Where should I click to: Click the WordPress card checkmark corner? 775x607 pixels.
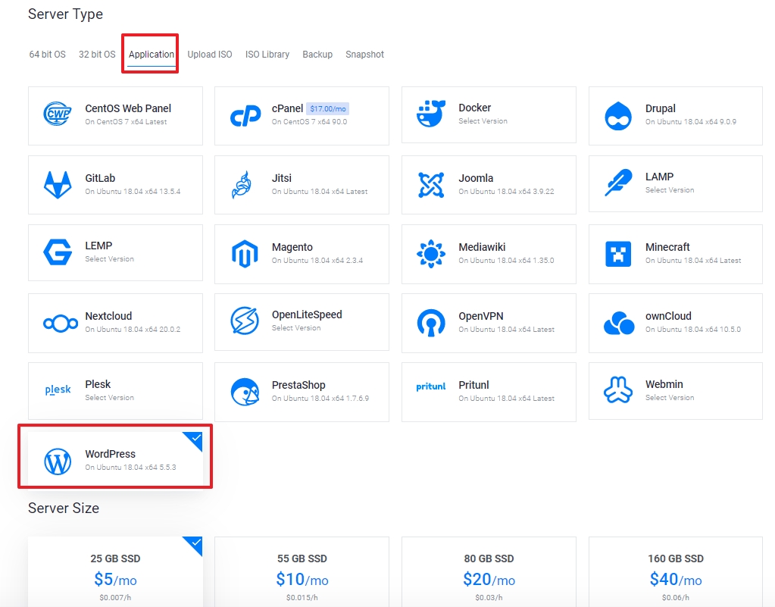[195, 439]
